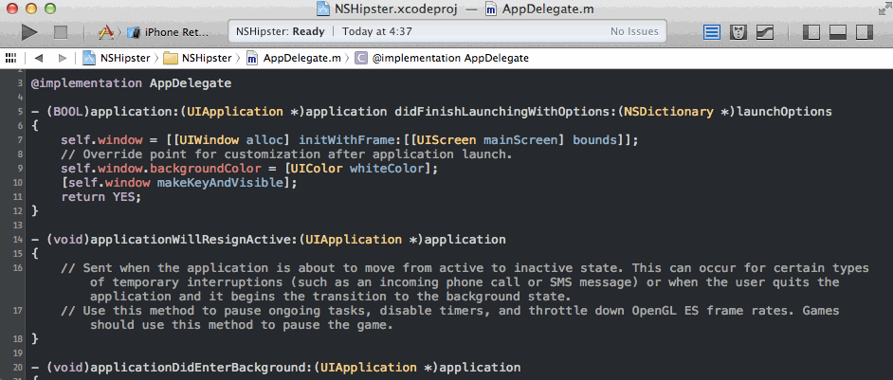Toggle the Debug area visibility
The image size is (893, 380).
click(837, 32)
